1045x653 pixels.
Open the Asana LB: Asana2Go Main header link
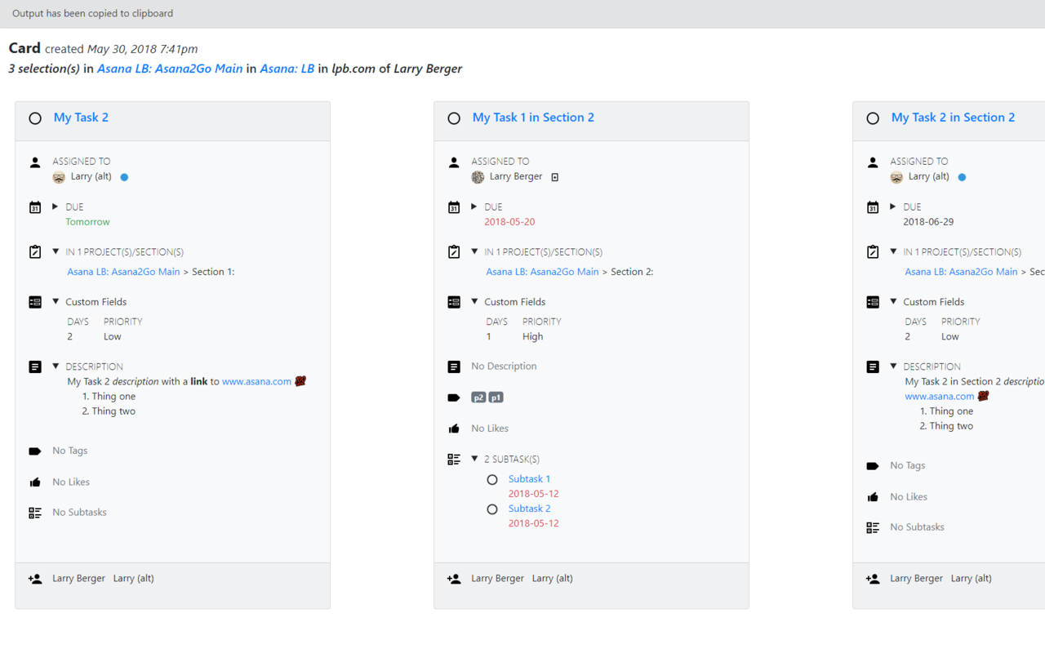(x=170, y=69)
